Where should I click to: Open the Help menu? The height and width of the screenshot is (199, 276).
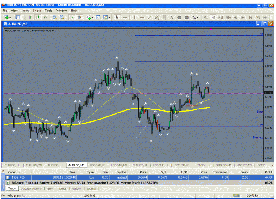point(74,11)
